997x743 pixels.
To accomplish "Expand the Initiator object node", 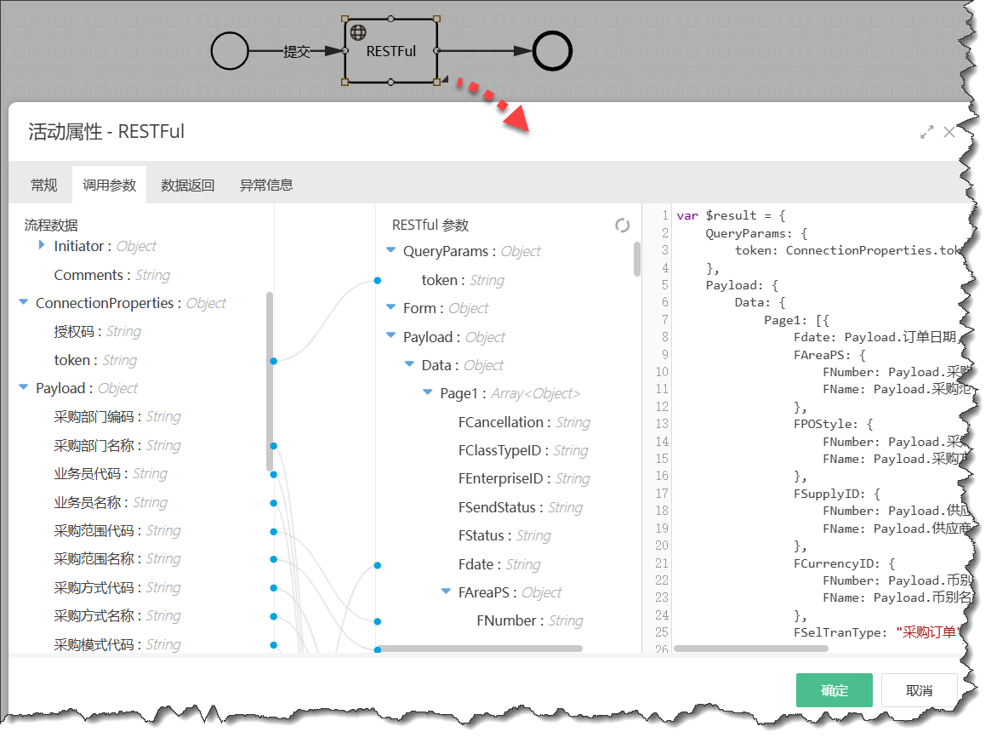I will [42, 245].
